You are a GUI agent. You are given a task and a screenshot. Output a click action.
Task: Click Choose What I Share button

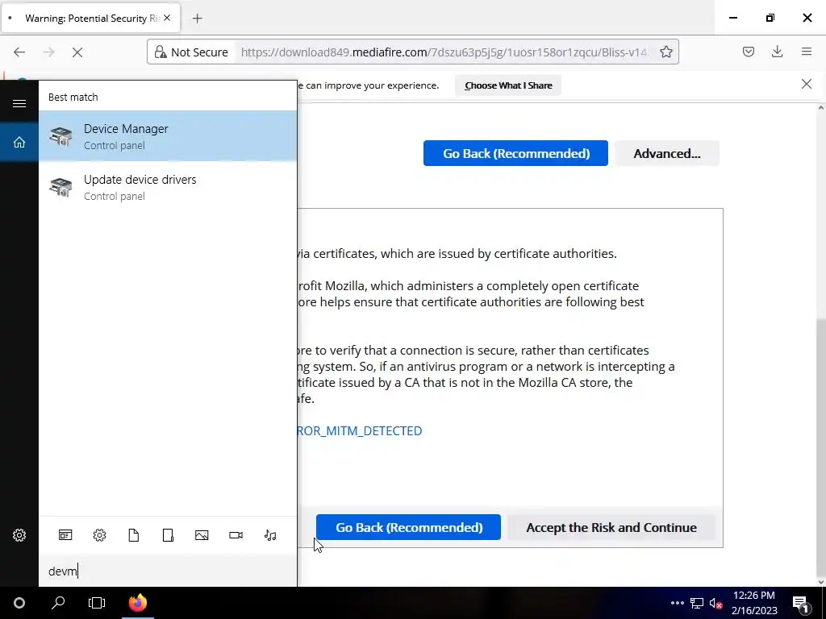pos(508,85)
